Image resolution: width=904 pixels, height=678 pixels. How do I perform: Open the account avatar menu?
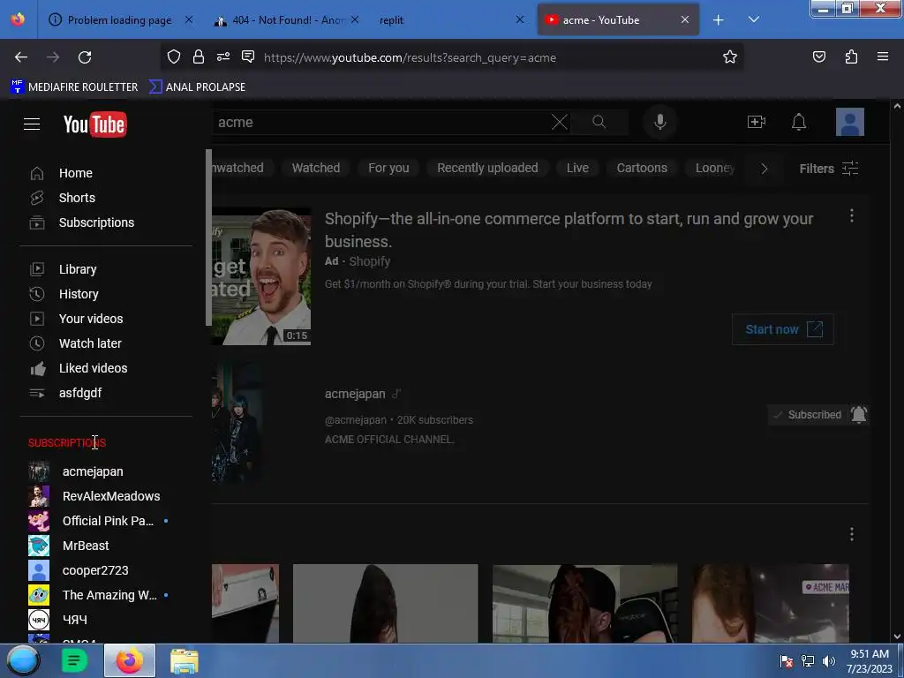click(x=850, y=122)
